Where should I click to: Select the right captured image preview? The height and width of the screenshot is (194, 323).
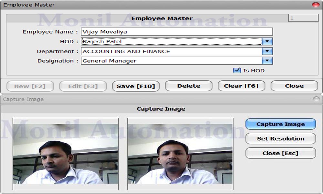click(x=180, y=154)
